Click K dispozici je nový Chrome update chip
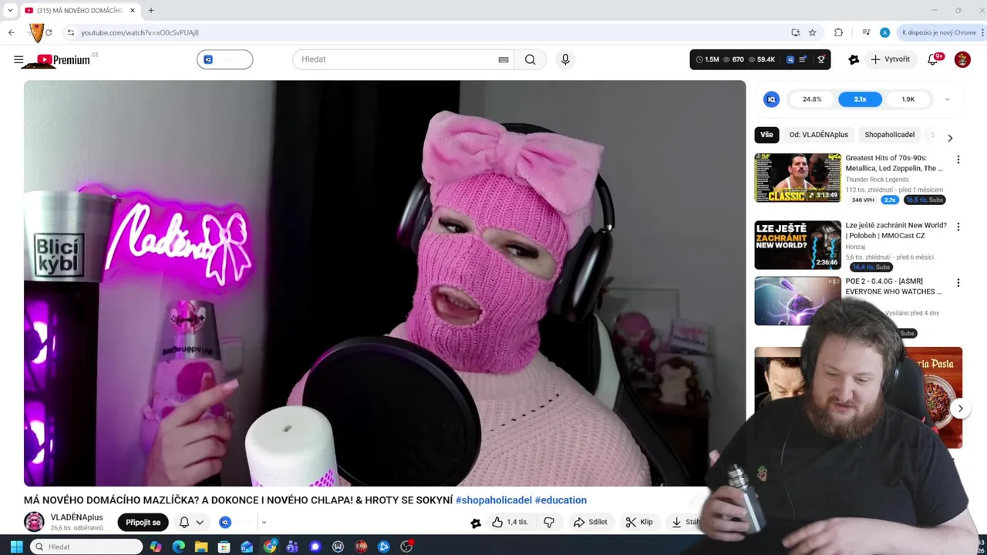The height and width of the screenshot is (555, 987). [939, 32]
